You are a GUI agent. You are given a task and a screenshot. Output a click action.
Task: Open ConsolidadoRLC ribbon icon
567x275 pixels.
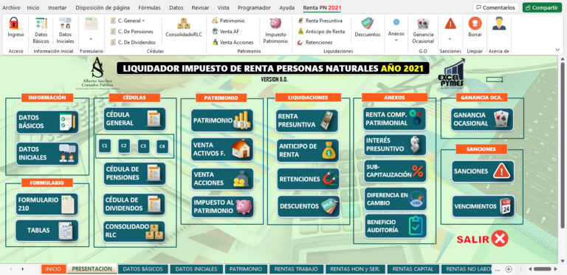[184, 24]
